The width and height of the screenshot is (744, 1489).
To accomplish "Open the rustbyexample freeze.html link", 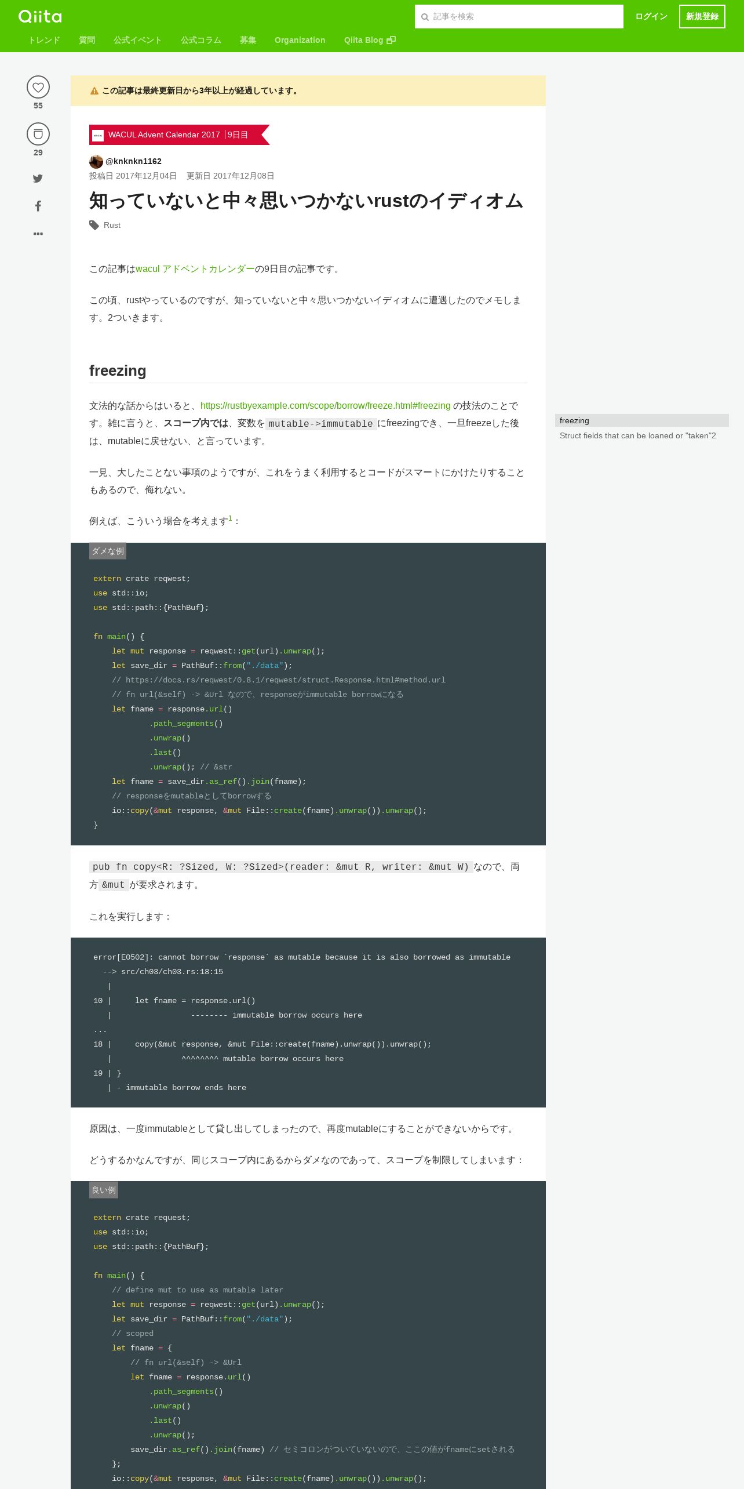I will click(326, 406).
